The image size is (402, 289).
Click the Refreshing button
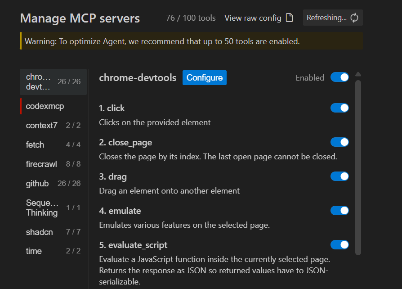click(333, 18)
